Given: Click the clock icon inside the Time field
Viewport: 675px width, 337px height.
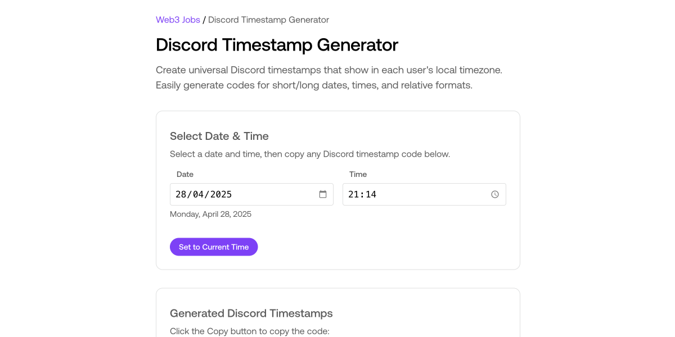Looking at the screenshot, I should point(494,194).
